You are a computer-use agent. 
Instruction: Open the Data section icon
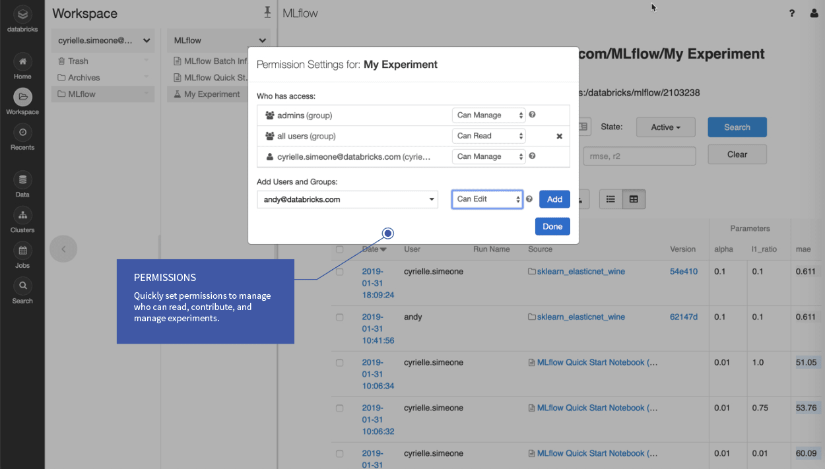22,180
